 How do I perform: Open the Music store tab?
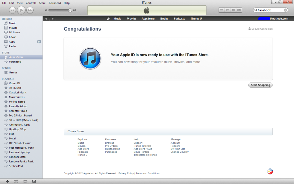click(117, 19)
